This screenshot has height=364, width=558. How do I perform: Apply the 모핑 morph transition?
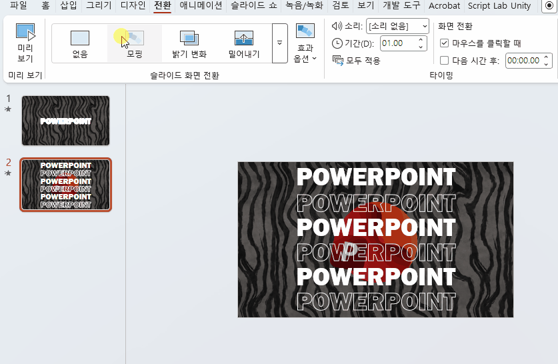(135, 43)
